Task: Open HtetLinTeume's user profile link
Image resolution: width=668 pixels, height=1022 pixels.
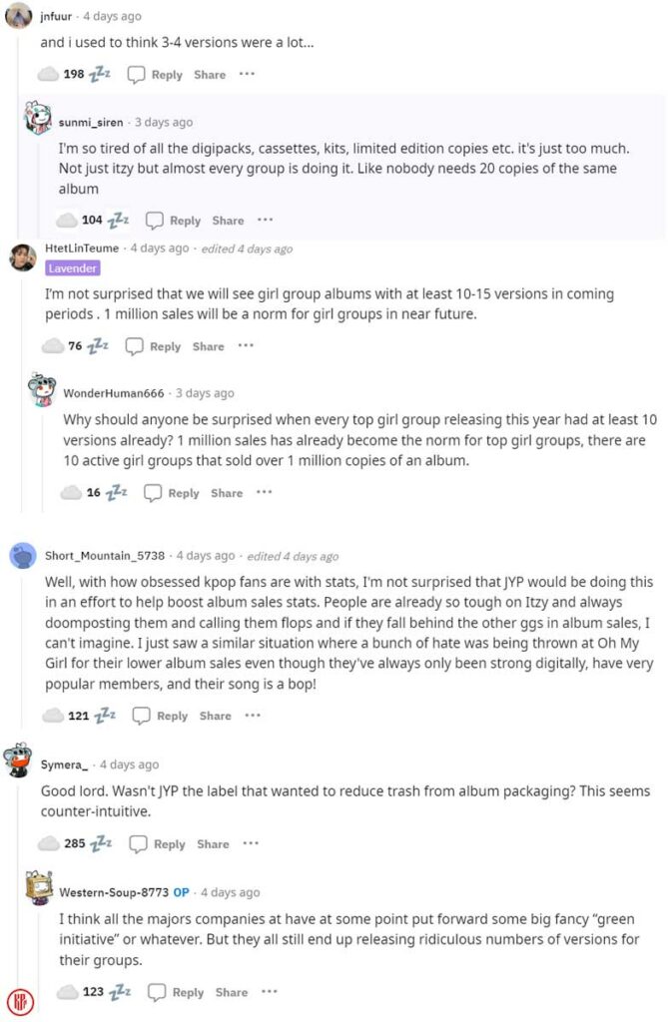Action: click(x=82, y=249)
